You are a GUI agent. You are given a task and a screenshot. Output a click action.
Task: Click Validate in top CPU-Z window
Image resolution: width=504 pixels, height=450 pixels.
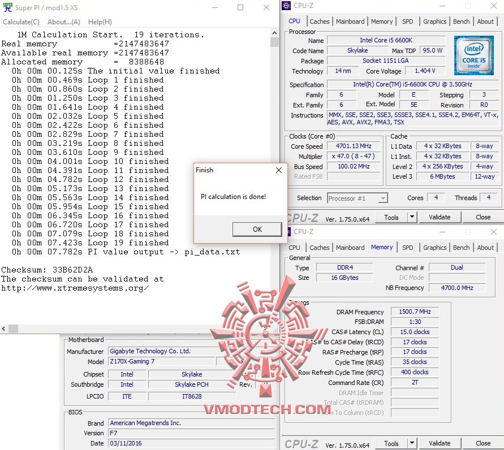pyautogui.click(x=440, y=218)
